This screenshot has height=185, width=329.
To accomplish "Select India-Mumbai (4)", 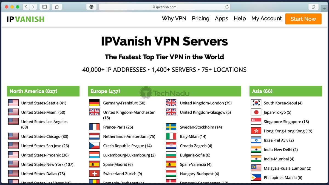I will (279, 159).
